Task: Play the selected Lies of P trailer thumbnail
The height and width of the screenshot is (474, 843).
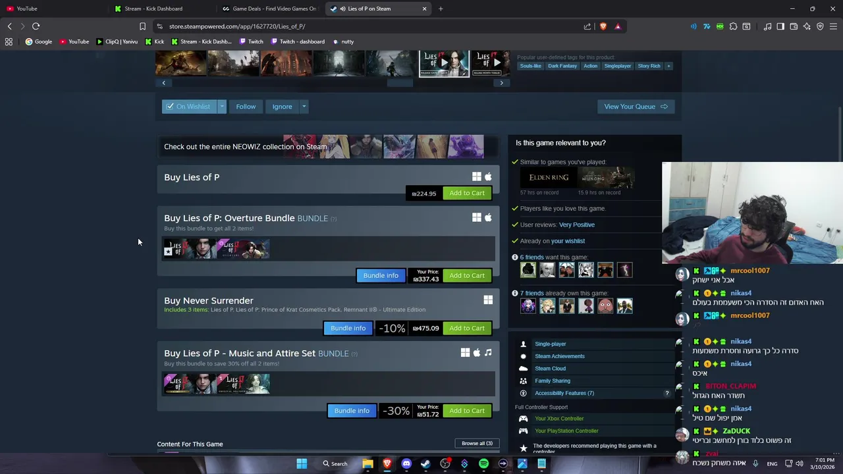Action: click(x=444, y=63)
